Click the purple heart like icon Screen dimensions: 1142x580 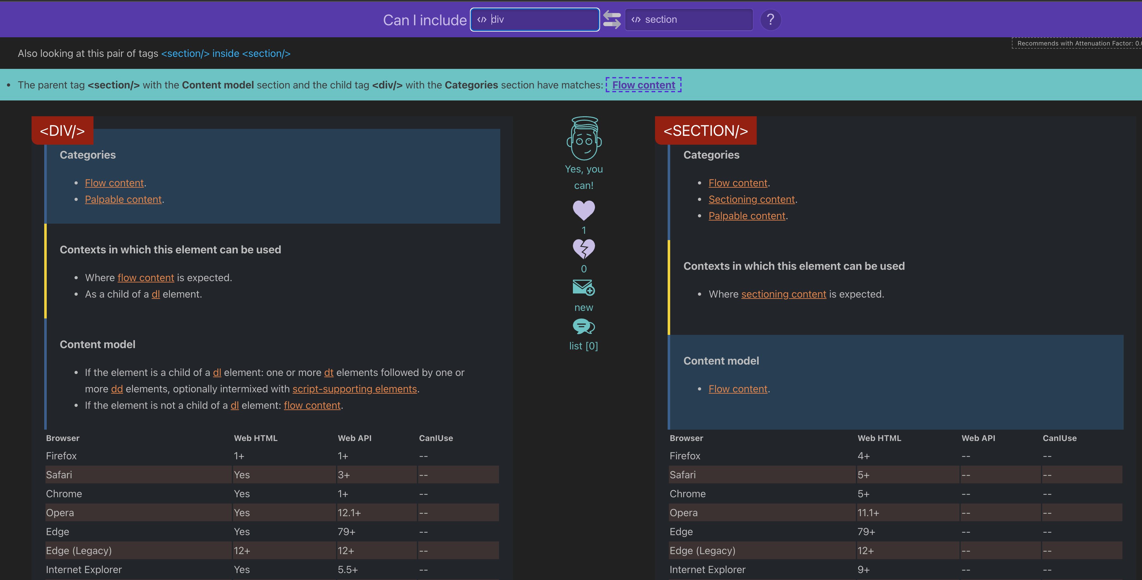tap(583, 210)
